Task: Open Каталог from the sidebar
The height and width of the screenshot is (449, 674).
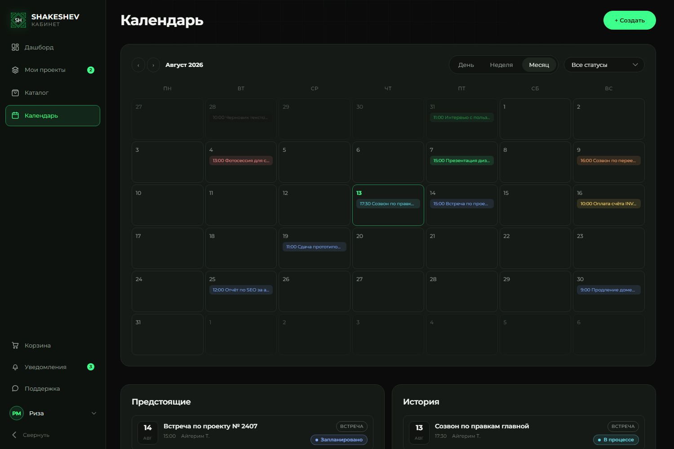Action: pos(53,93)
